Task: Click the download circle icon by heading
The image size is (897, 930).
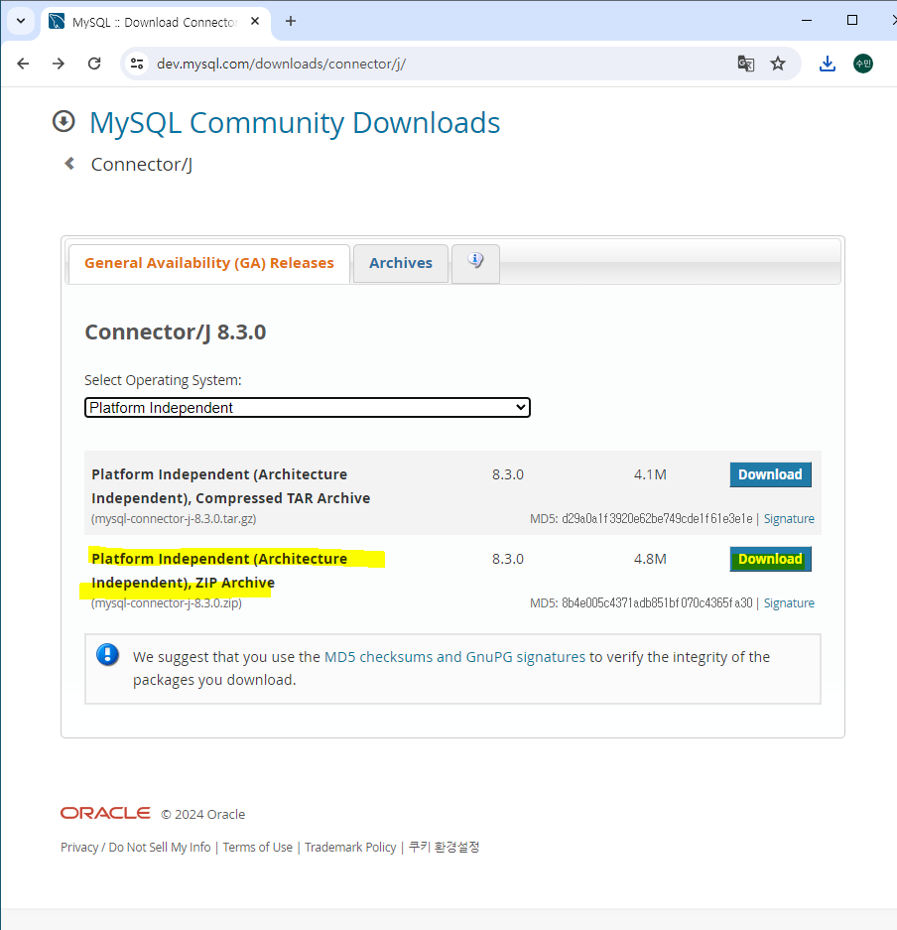Action: [x=64, y=122]
